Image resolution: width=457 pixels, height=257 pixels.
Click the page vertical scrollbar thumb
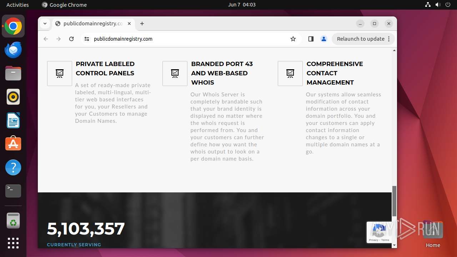coord(394,201)
